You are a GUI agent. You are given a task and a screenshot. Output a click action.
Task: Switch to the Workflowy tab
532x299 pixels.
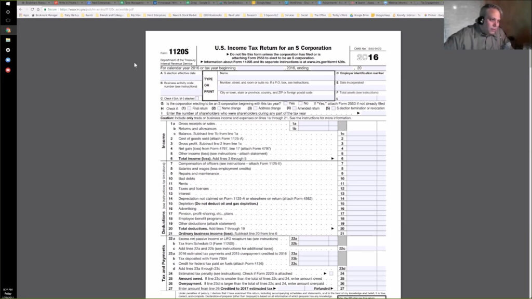click(x=298, y=3)
